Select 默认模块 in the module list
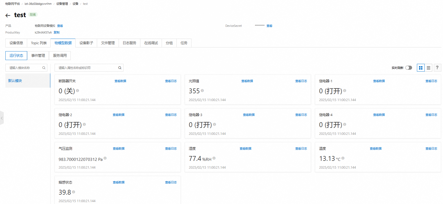 15,81
